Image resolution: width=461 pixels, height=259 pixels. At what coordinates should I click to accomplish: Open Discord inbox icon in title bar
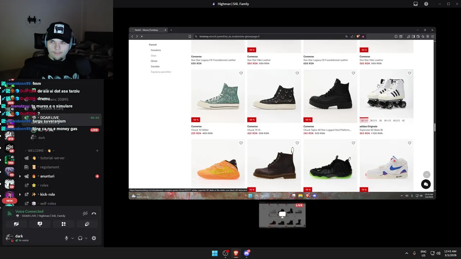tap(416, 4)
